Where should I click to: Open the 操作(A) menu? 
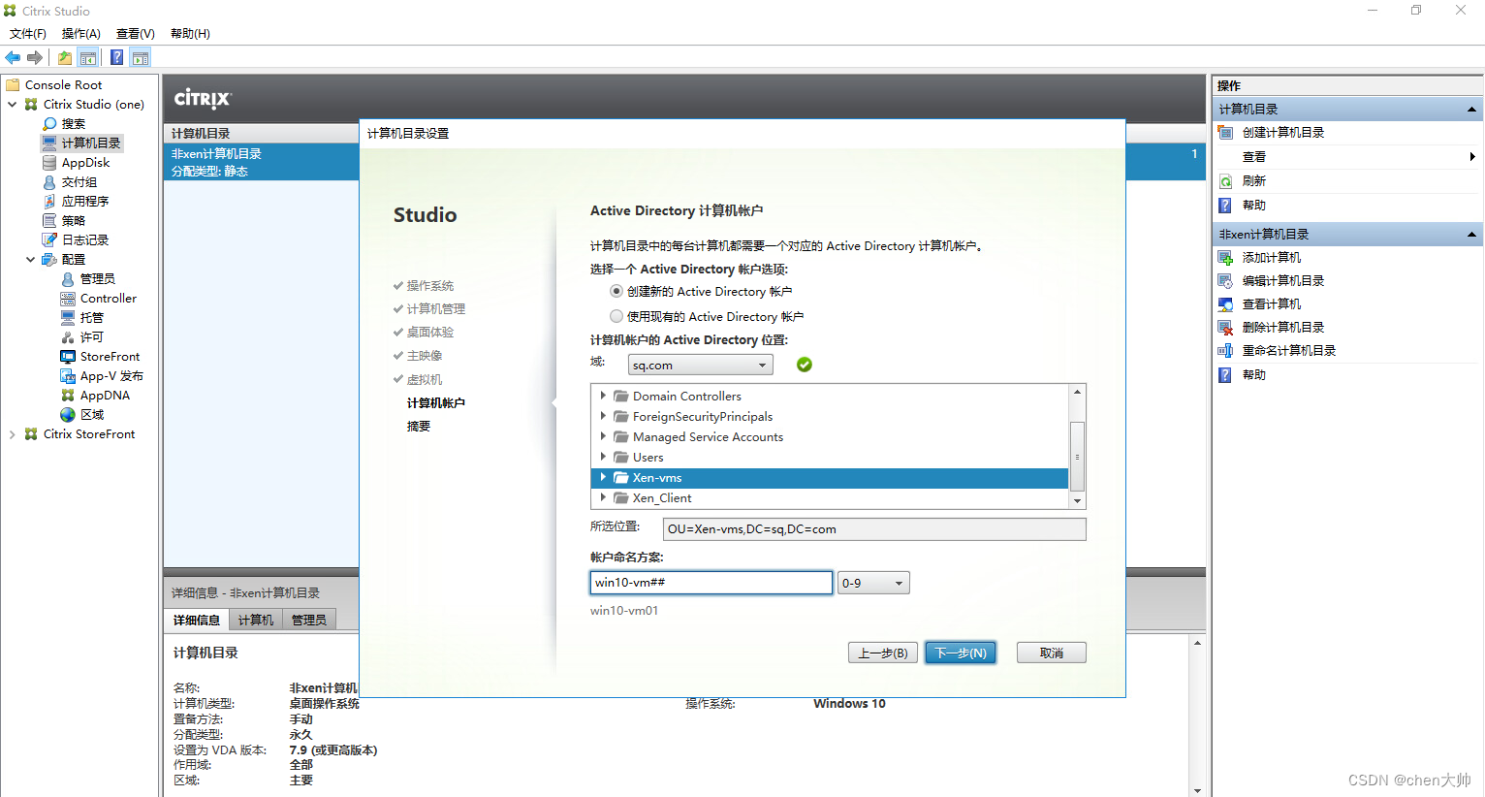(81, 34)
